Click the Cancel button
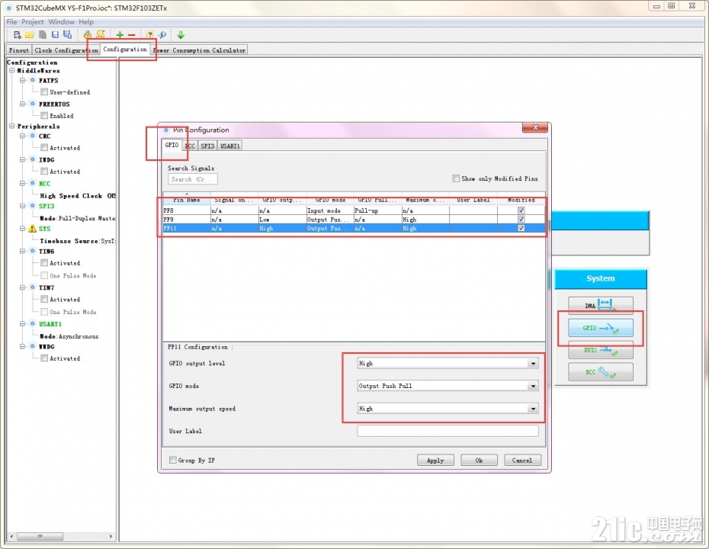The height and width of the screenshot is (549, 709). coord(522,461)
